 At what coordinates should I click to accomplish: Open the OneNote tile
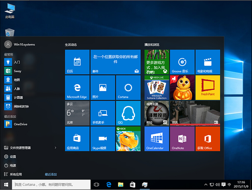pyautogui.click(x=182, y=139)
